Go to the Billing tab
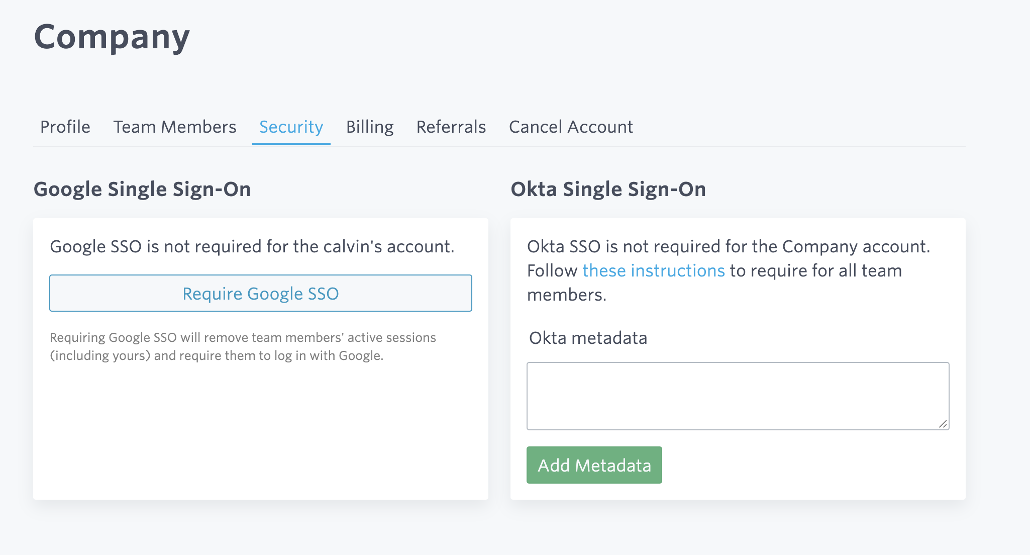The height and width of the screenshot is (555, 1030). click(x=370, y=127)
